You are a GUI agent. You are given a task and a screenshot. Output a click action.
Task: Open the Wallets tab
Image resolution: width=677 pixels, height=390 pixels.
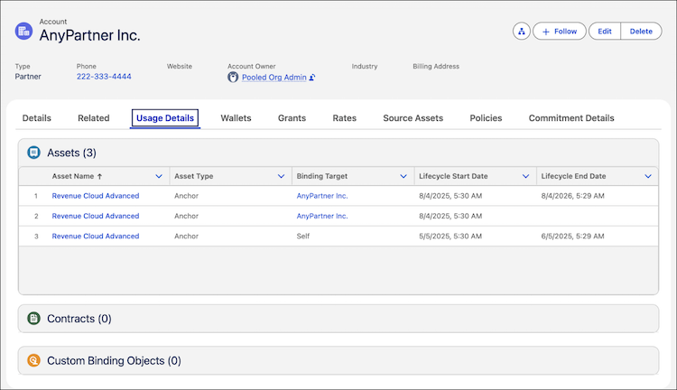pos(236,118)
